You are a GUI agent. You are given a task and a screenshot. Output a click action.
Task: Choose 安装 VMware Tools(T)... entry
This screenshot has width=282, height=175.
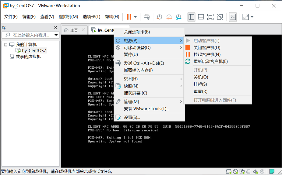tap(149, 108)
